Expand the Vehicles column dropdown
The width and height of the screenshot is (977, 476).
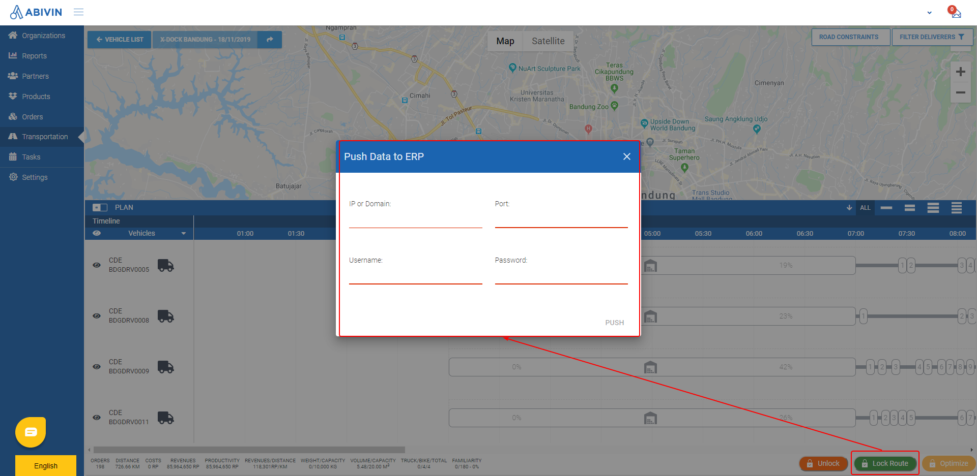[x=184, y=234]
